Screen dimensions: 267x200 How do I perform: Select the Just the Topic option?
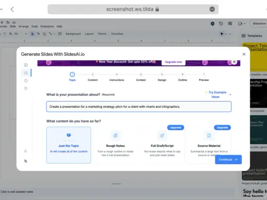point(69,145)
